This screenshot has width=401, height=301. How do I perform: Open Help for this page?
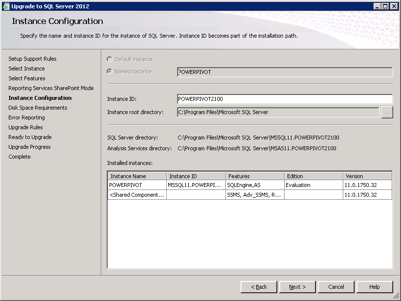tap(375, 287)
